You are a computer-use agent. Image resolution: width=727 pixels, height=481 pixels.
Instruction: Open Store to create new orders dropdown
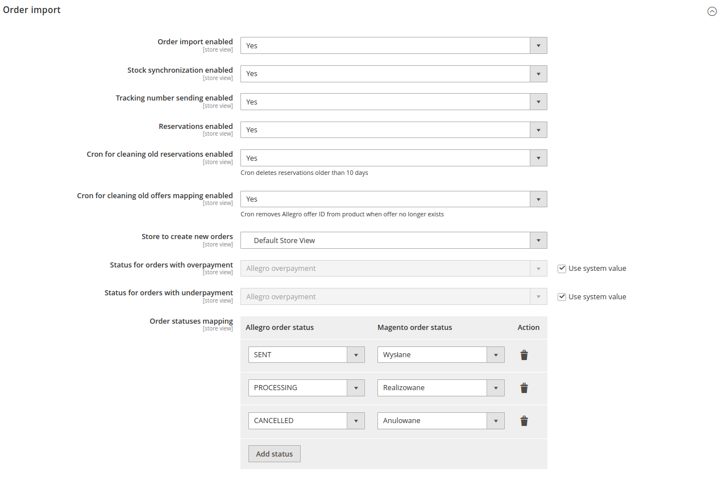[394, 240]
